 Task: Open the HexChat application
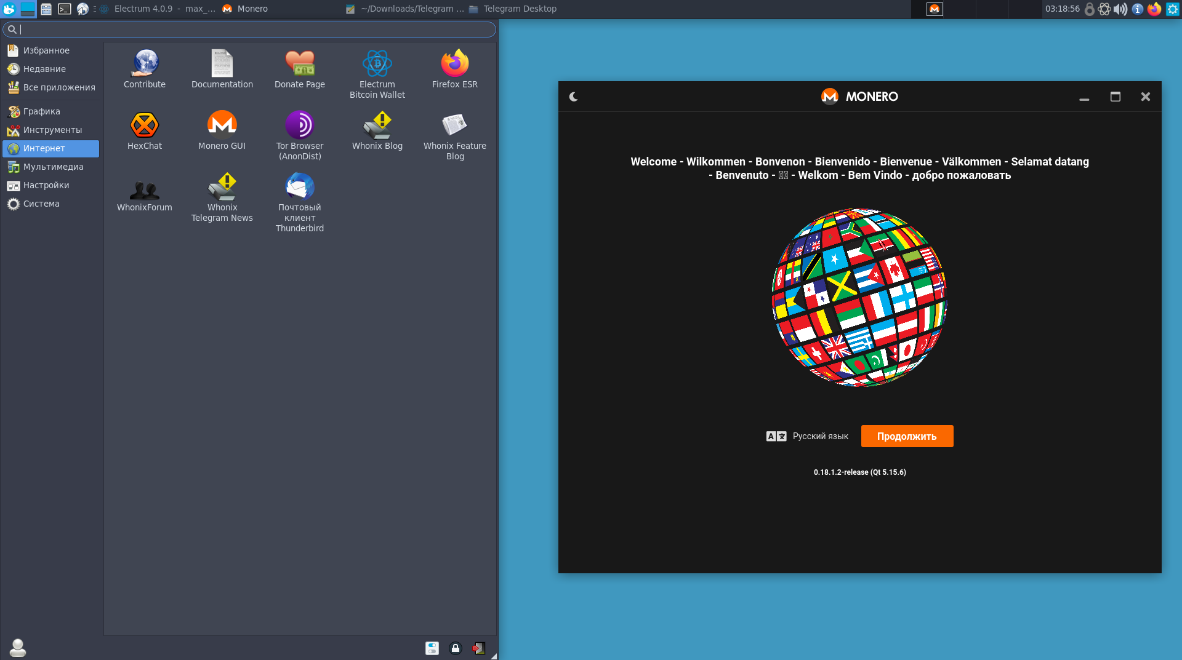point(145,130)
